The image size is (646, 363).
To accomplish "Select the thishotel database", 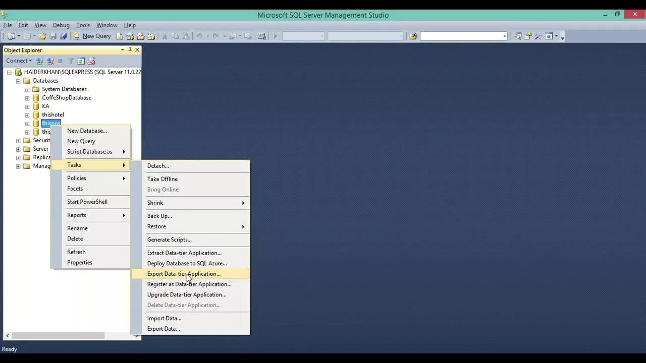I will click(52, 115).
